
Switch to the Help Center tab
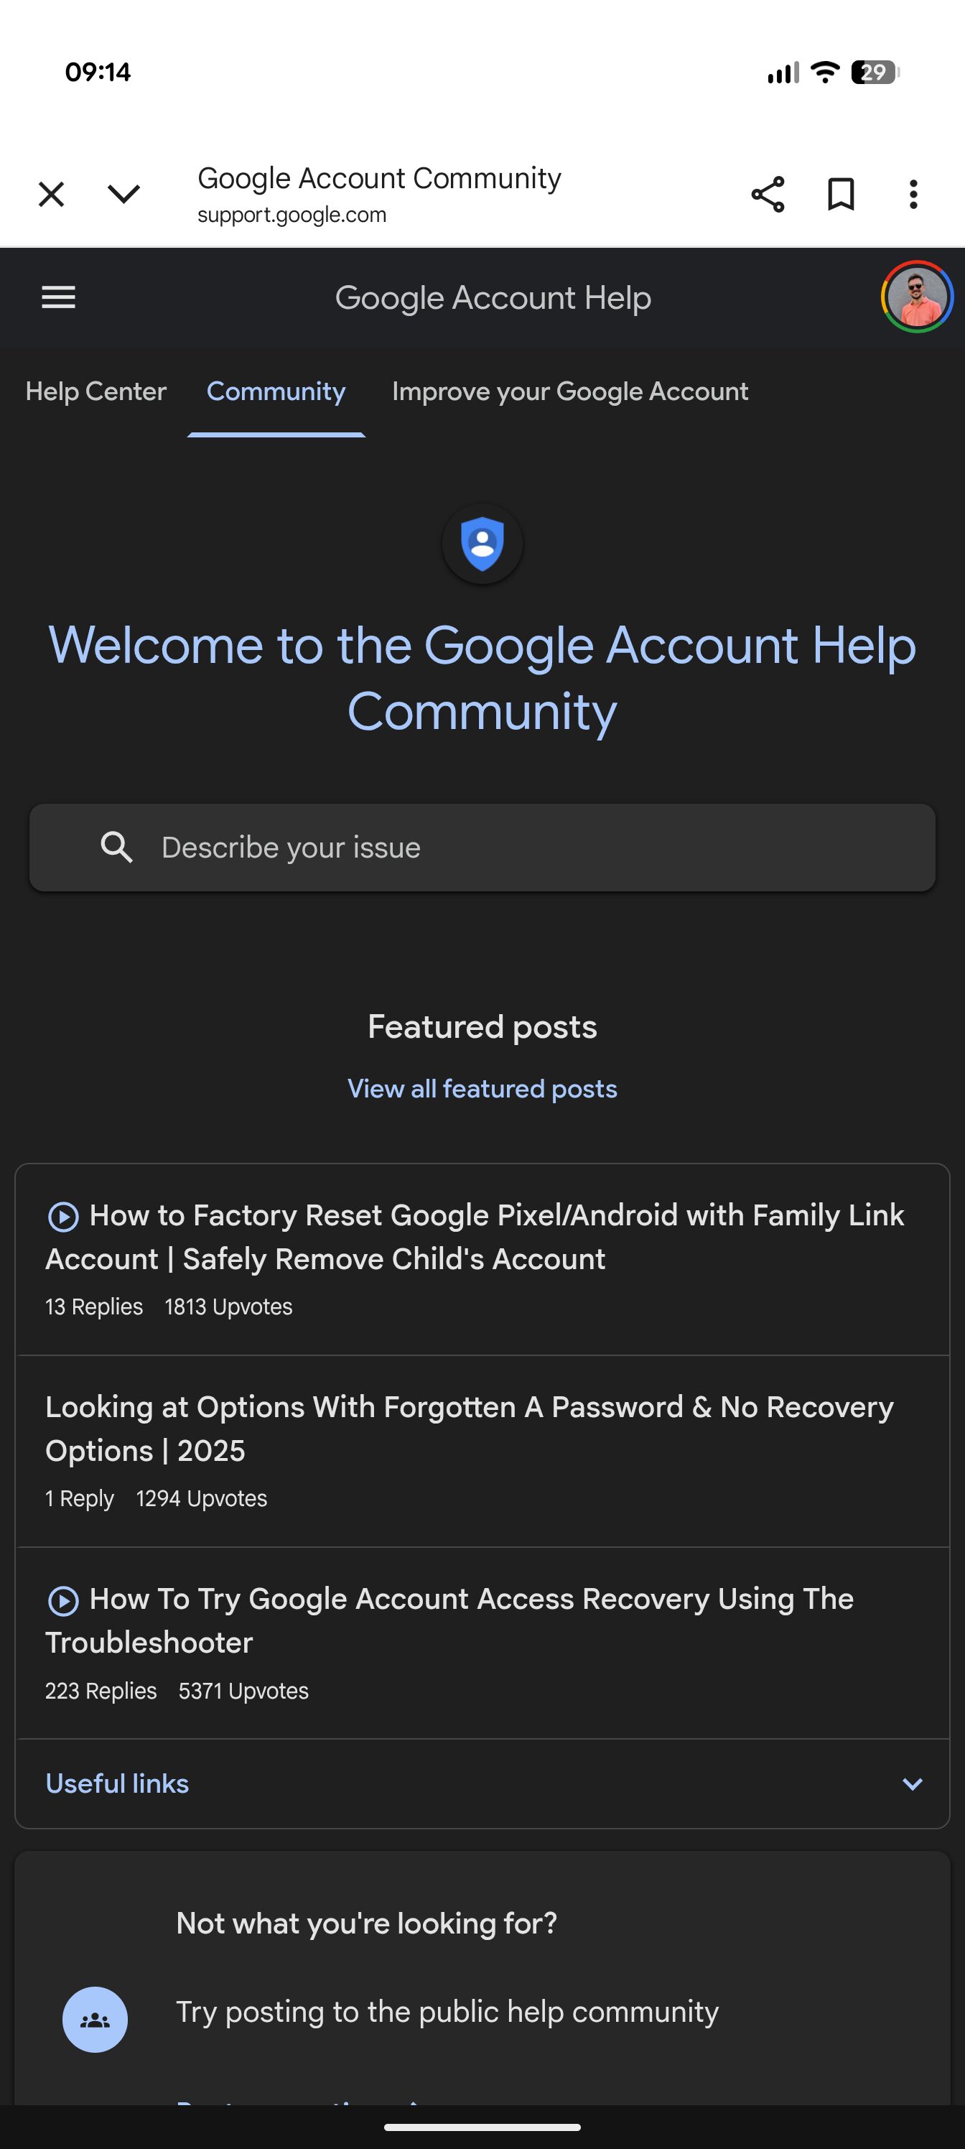96,391
